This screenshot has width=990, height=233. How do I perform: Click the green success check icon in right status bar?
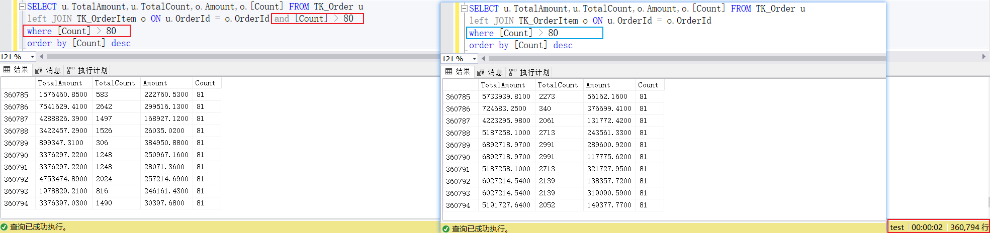(x=446, y=229)
